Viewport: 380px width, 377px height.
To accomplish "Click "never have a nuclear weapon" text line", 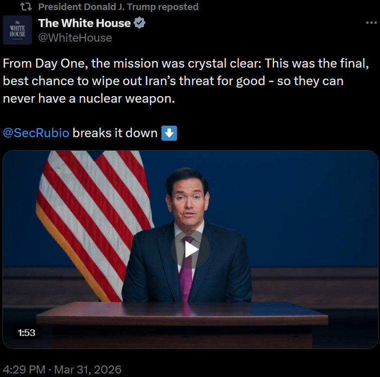I will coord(89,99).
